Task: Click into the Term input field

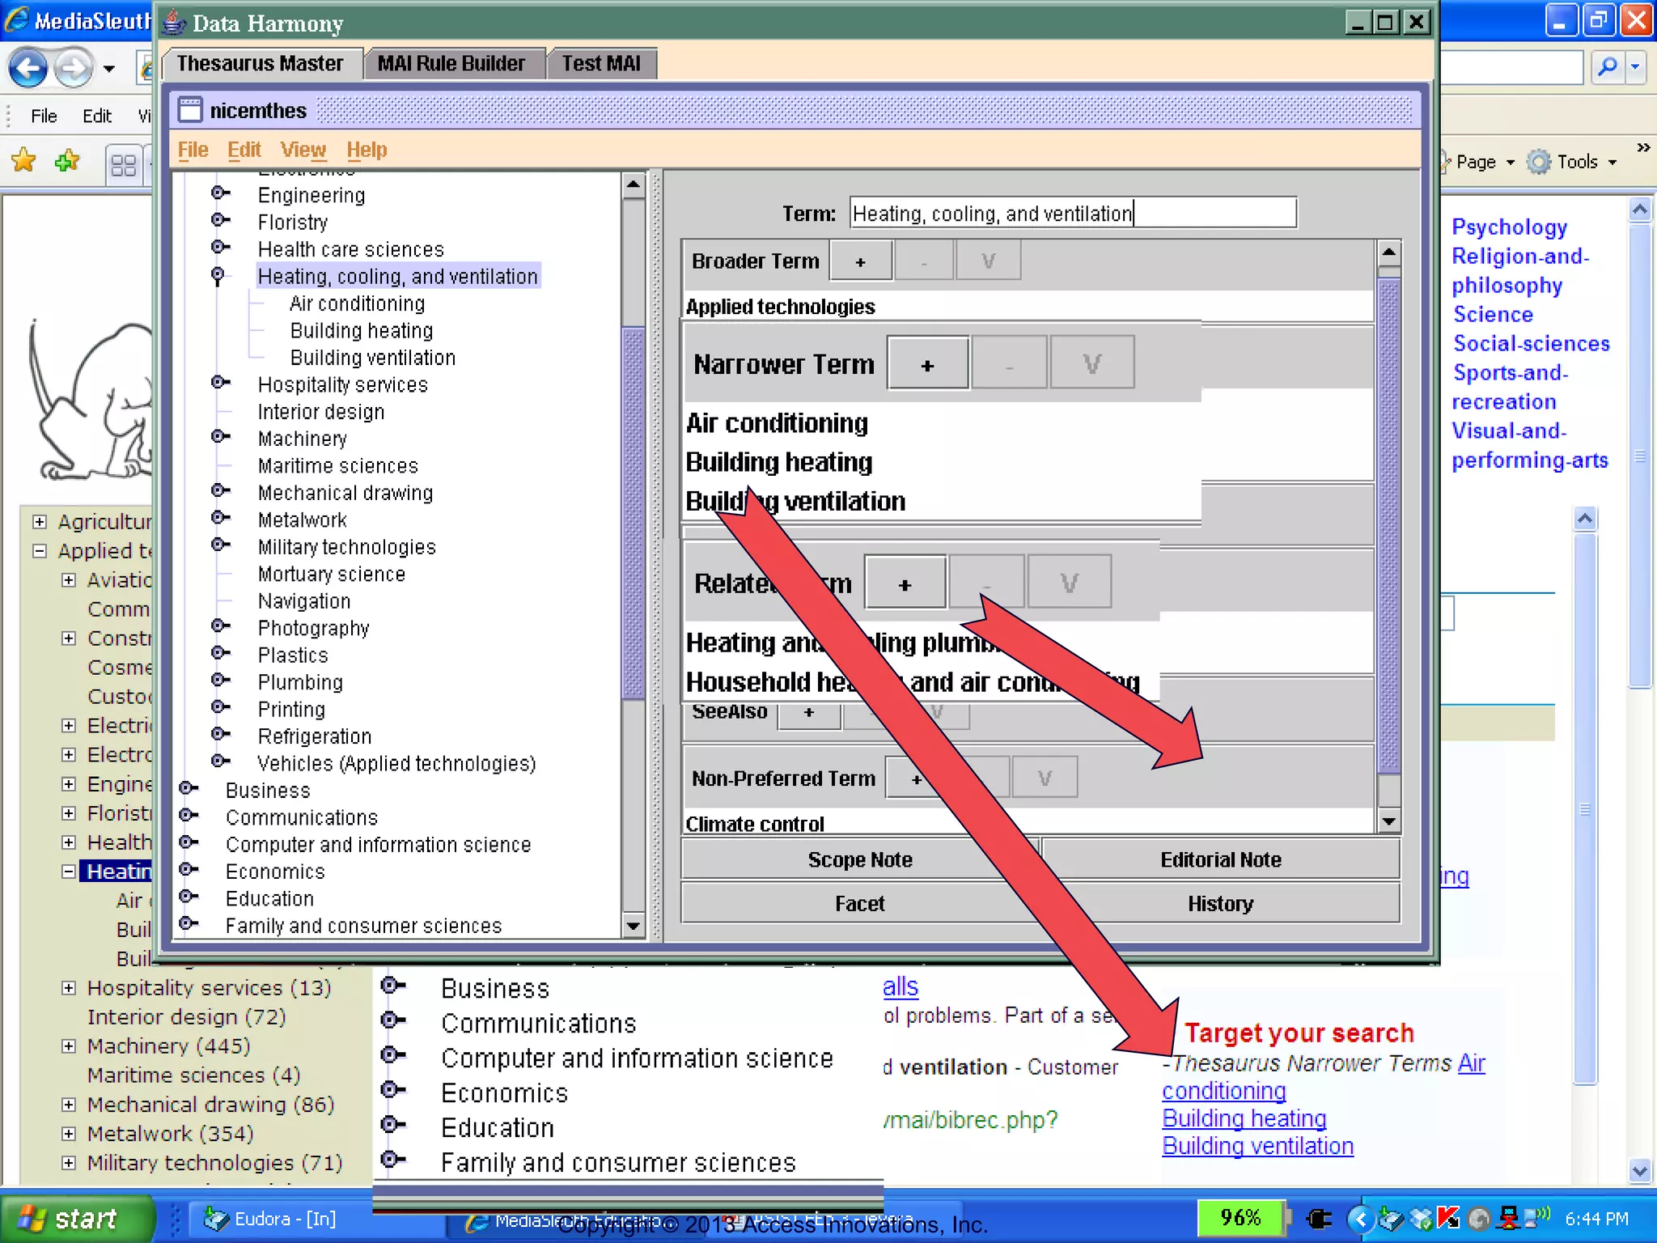Action: coord(1072,214)
